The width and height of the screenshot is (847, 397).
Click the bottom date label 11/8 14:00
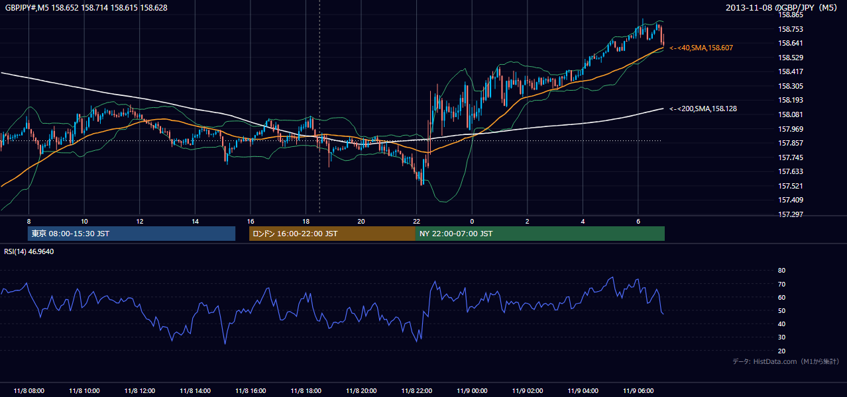pos(195,391)
